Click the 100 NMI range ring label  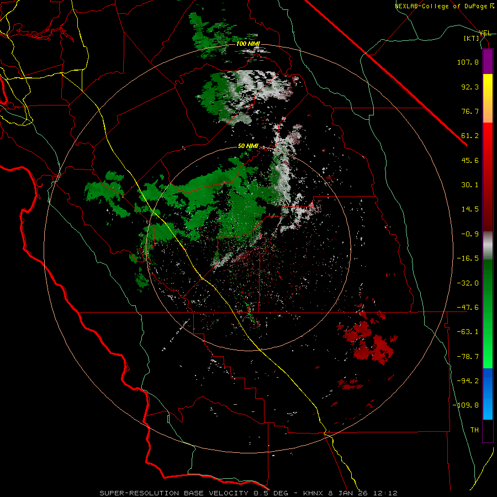click(248, 44)
